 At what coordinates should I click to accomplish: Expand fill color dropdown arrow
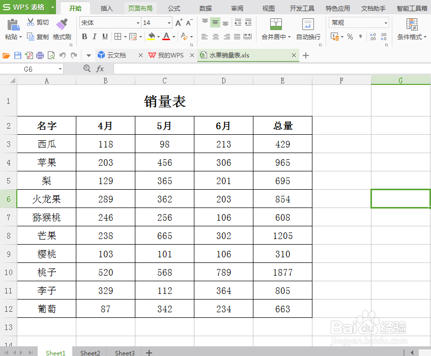click(x=158, y=37)
